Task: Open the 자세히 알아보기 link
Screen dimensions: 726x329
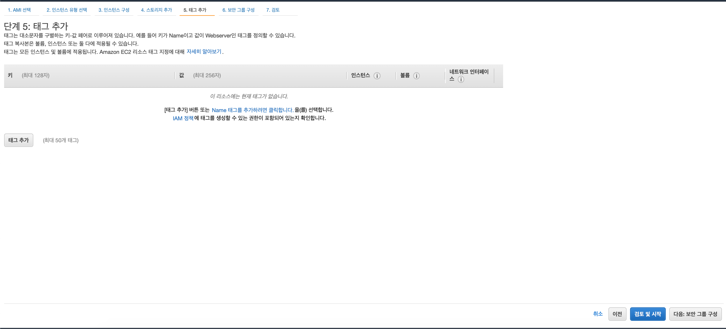Action: [204, 52]
